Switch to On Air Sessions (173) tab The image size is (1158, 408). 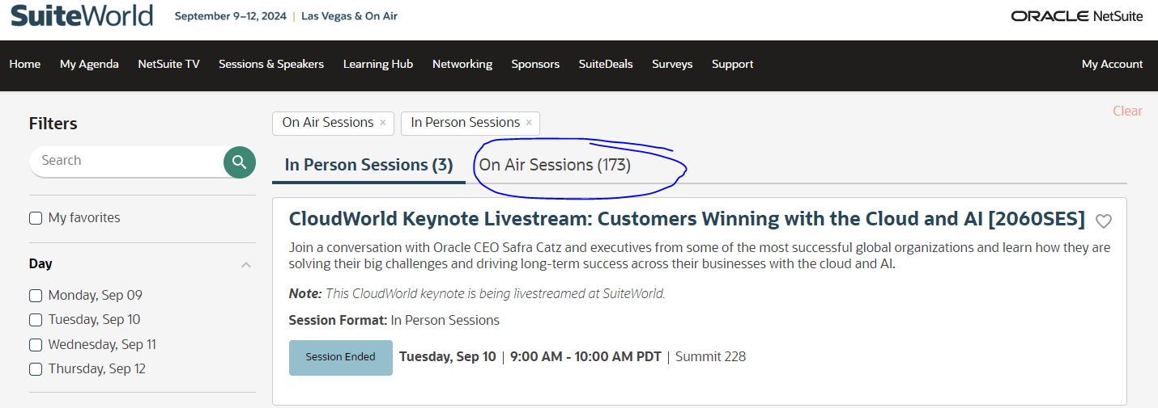[555, 165]
